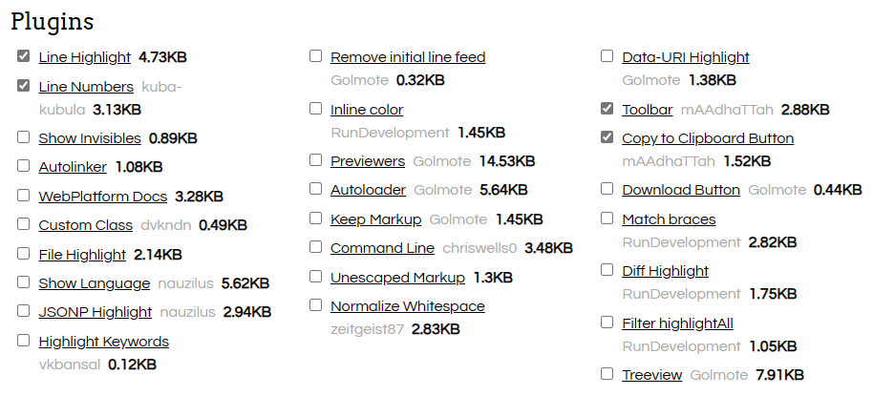Open the Custom Class plugin link

point(85,225)
